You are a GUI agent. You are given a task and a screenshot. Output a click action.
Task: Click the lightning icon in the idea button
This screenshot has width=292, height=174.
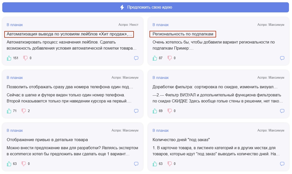pyautogui.click(x=122, y=7)
